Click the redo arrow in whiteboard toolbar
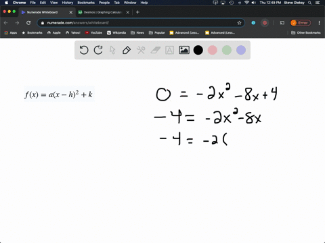325x243 pixels. coord(98,50)
